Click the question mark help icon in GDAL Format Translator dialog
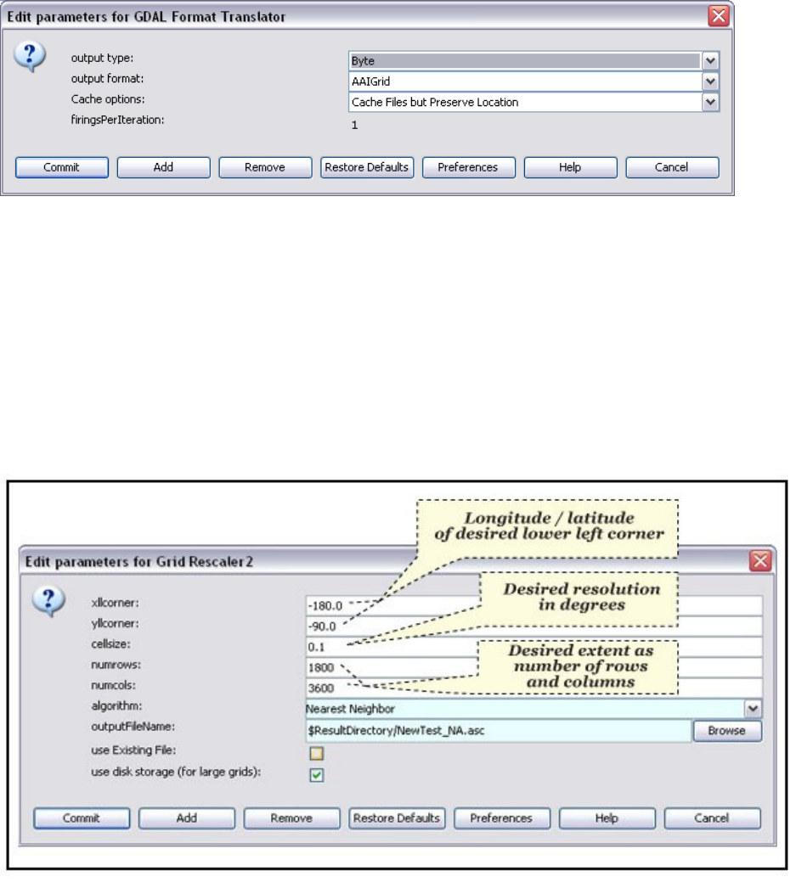This screenshot has height=882, width=796. click(30, 57)
